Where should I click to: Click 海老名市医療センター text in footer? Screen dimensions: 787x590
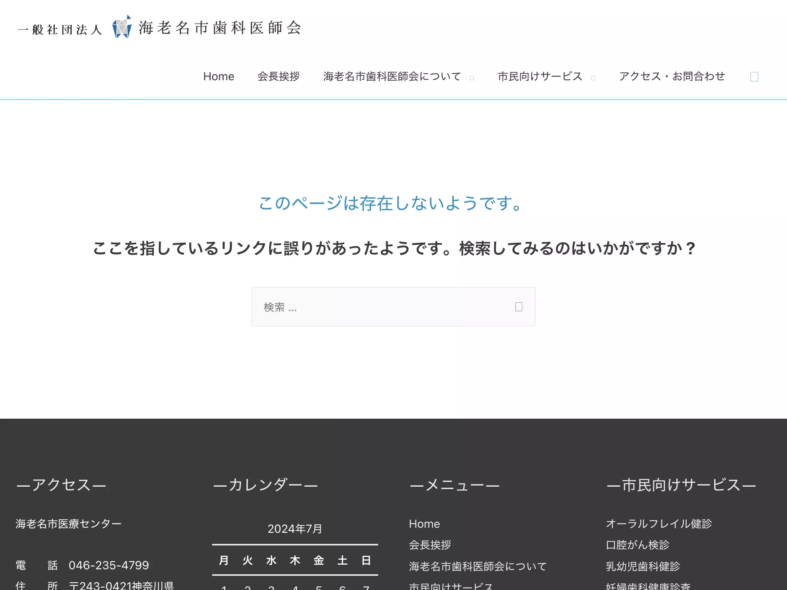pos(68,524)
